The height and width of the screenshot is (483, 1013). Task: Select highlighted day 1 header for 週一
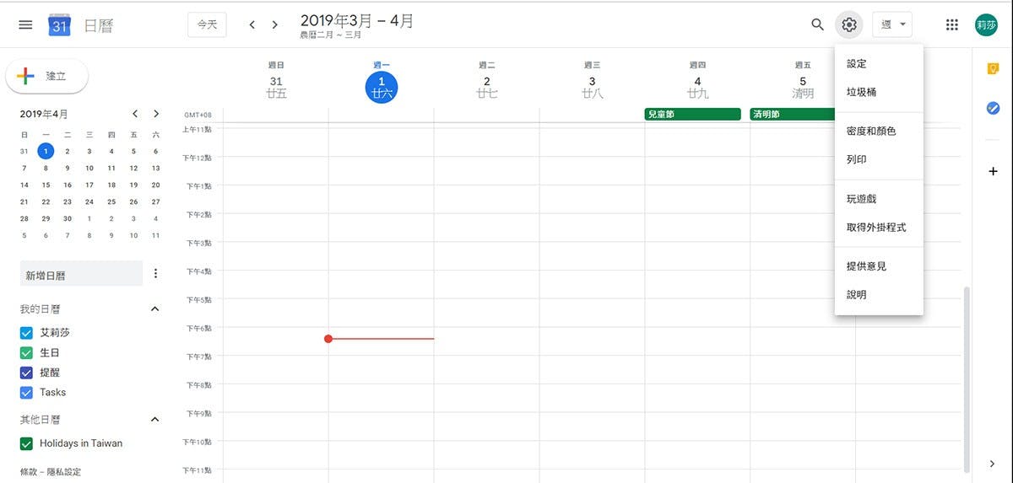pyautogui.click(x=382, y=87)
